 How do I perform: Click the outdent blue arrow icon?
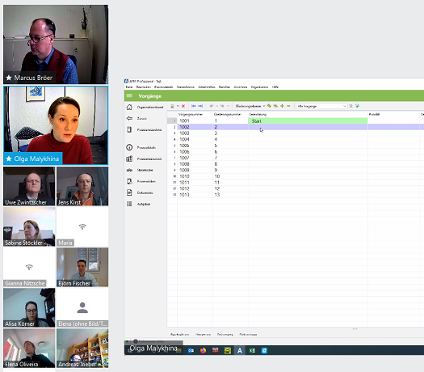[x=194, y=106]
